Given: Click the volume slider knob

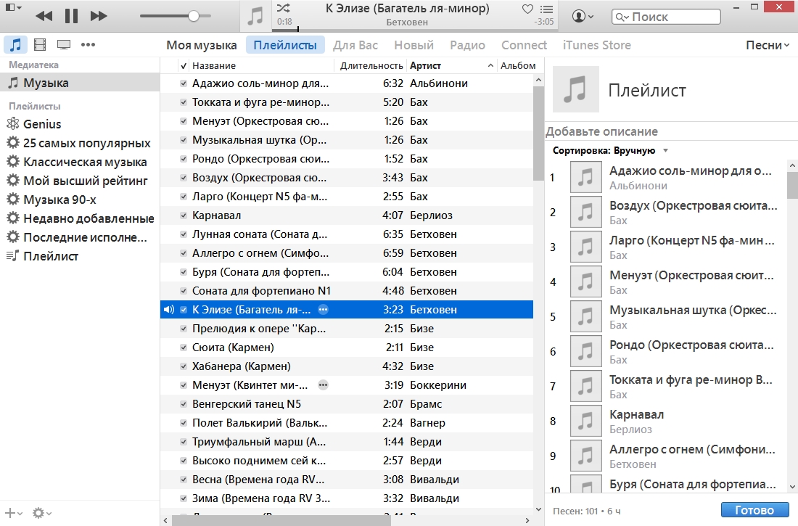Looking at the screenshot, I should 194,16.
